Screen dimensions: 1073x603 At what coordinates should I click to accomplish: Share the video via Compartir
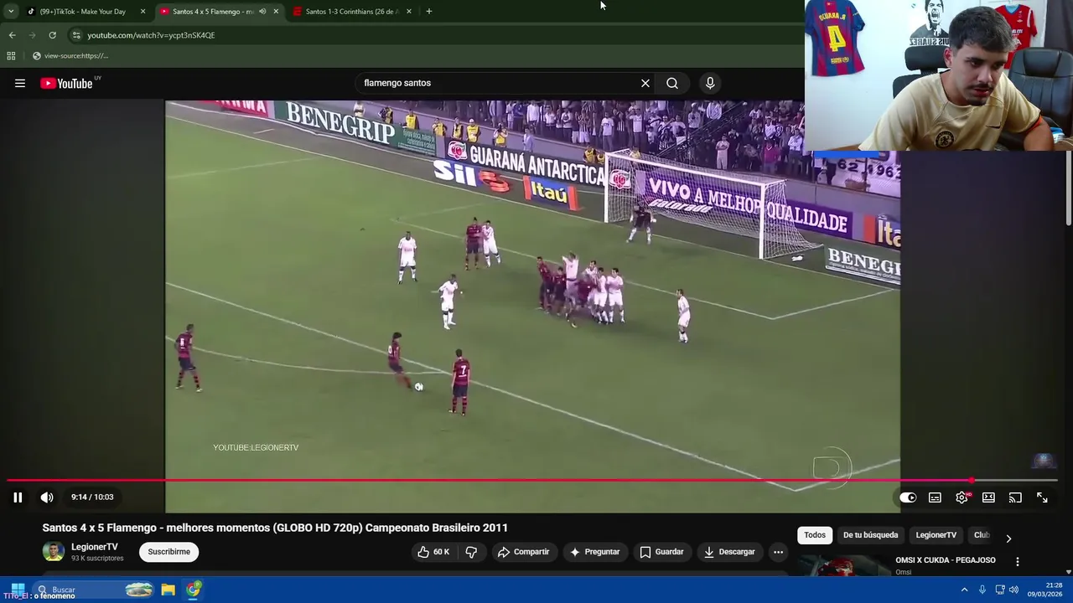[524, 552]
